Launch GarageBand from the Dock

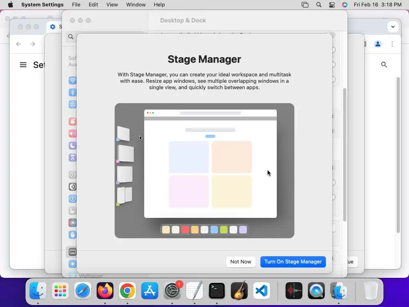239,291
